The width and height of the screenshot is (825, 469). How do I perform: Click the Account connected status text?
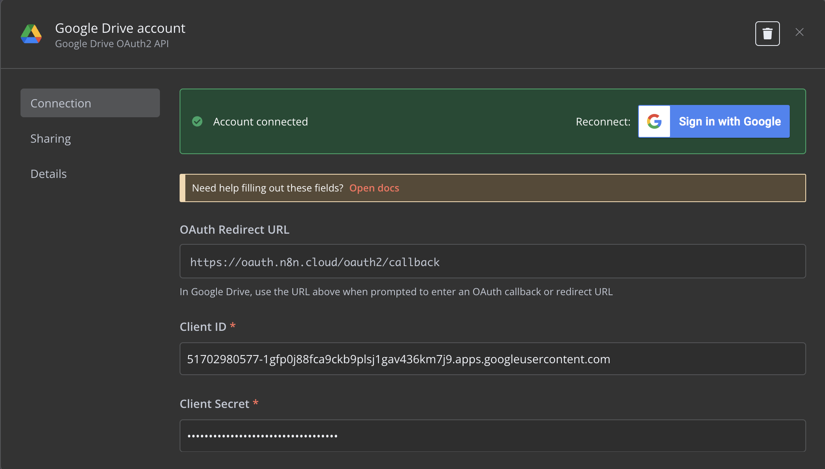point(260,122)
